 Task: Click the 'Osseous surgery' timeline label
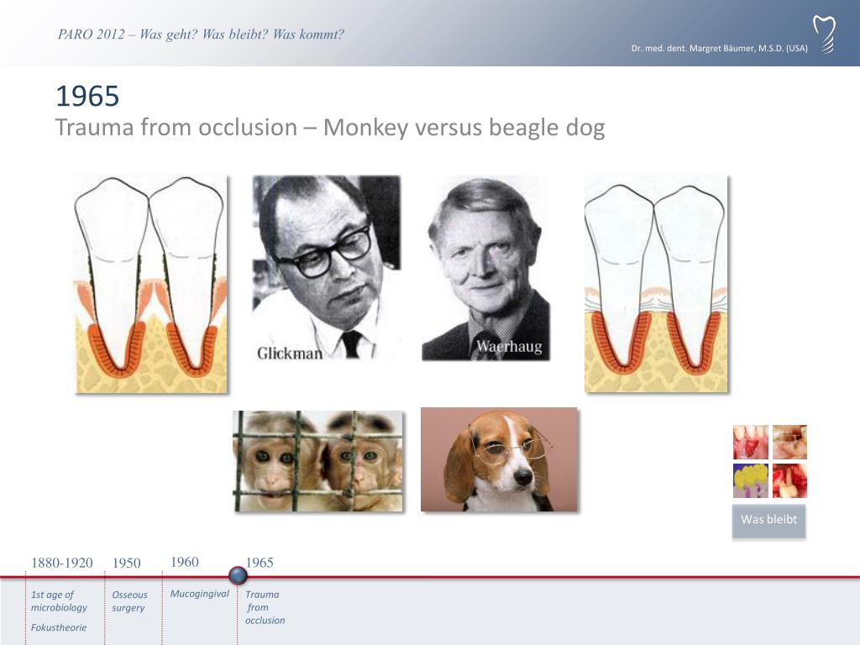pos(129,601)
